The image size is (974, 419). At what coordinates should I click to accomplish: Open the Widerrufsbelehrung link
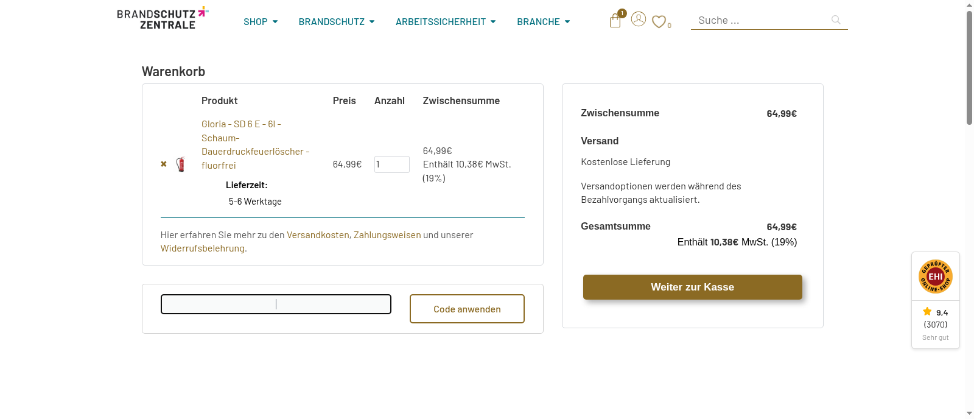[x=202, y=248]
